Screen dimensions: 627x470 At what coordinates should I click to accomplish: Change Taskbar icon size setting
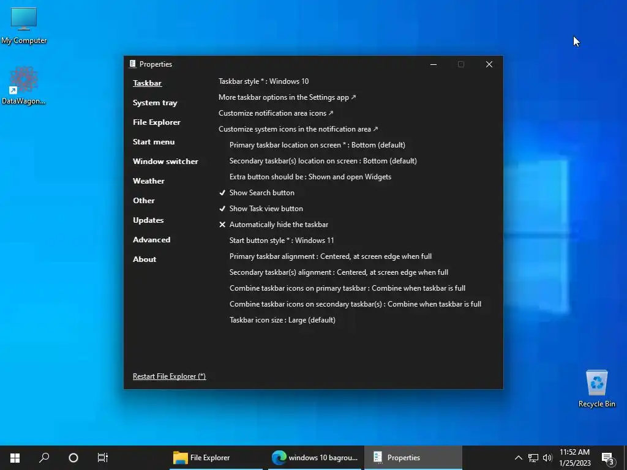pos(282,320)
